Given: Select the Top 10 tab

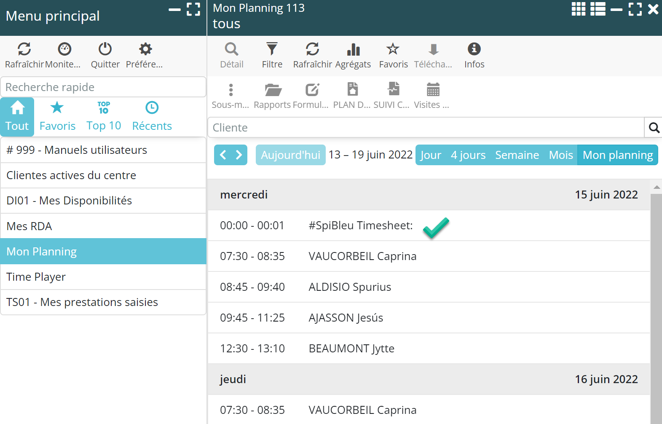Looking at the screenshot, I should pyautogui.click(x=104, y=117).
